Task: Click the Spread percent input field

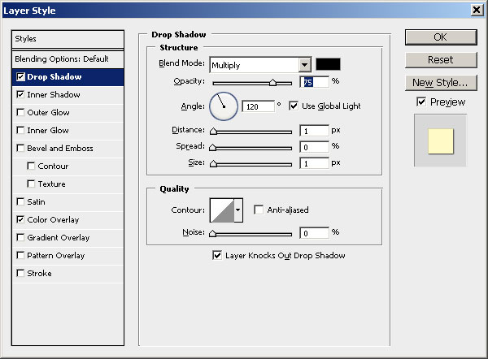Action: (x=314, y=147)
